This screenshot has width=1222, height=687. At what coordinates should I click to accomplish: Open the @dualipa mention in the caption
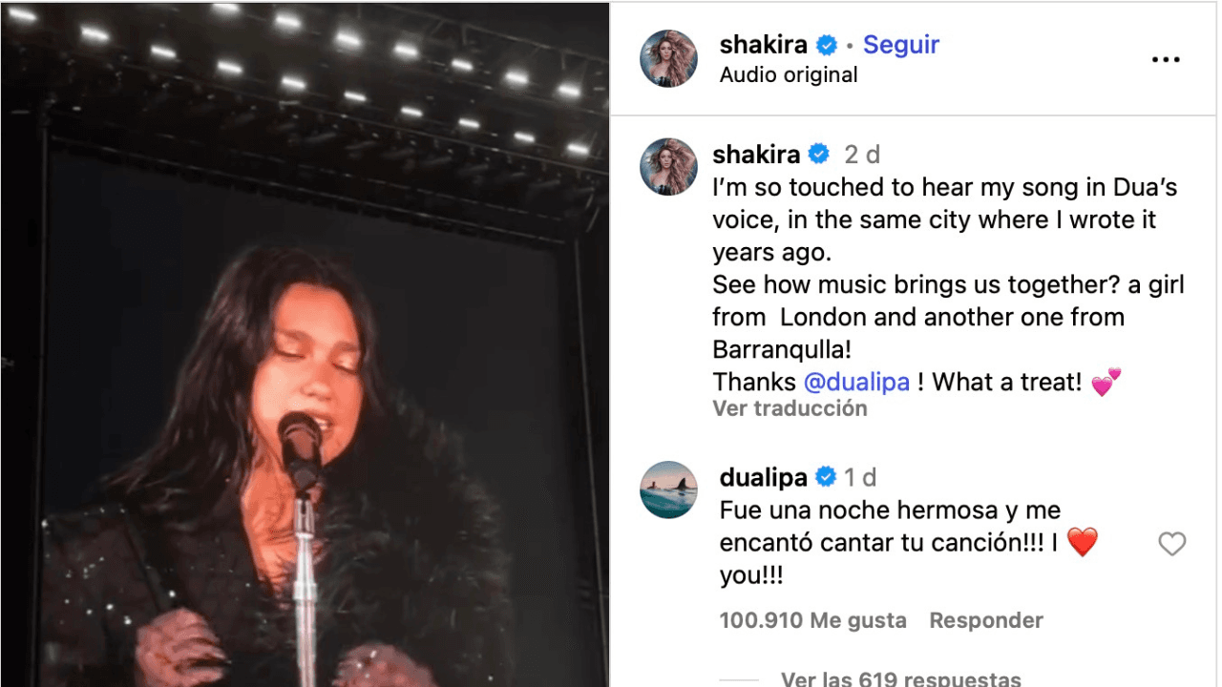click(856, 383)
